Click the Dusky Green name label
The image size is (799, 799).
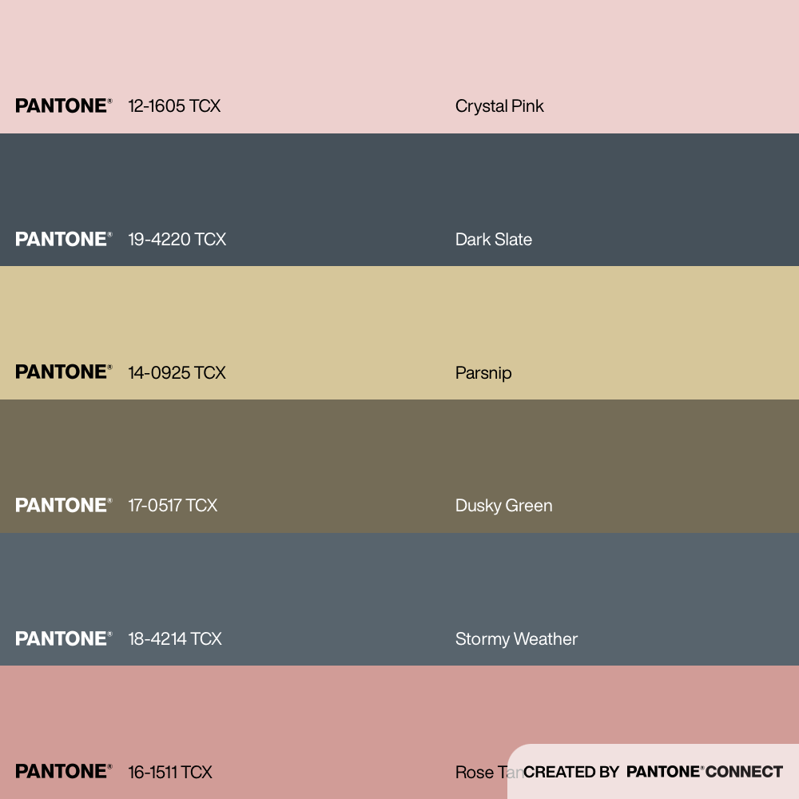tap(503, 506)
